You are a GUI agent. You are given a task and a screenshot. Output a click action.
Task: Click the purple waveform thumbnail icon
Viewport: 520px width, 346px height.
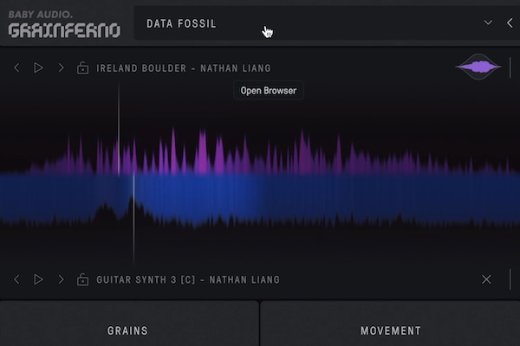click(x=479, y=67)
